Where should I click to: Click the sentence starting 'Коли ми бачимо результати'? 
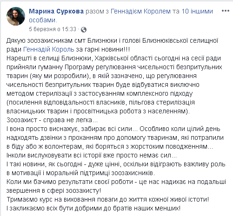point(116,182)
